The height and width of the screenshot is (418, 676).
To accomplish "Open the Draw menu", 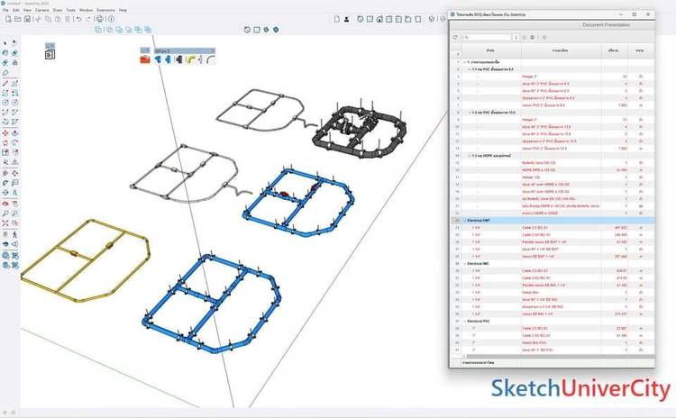I will [58, 10].
